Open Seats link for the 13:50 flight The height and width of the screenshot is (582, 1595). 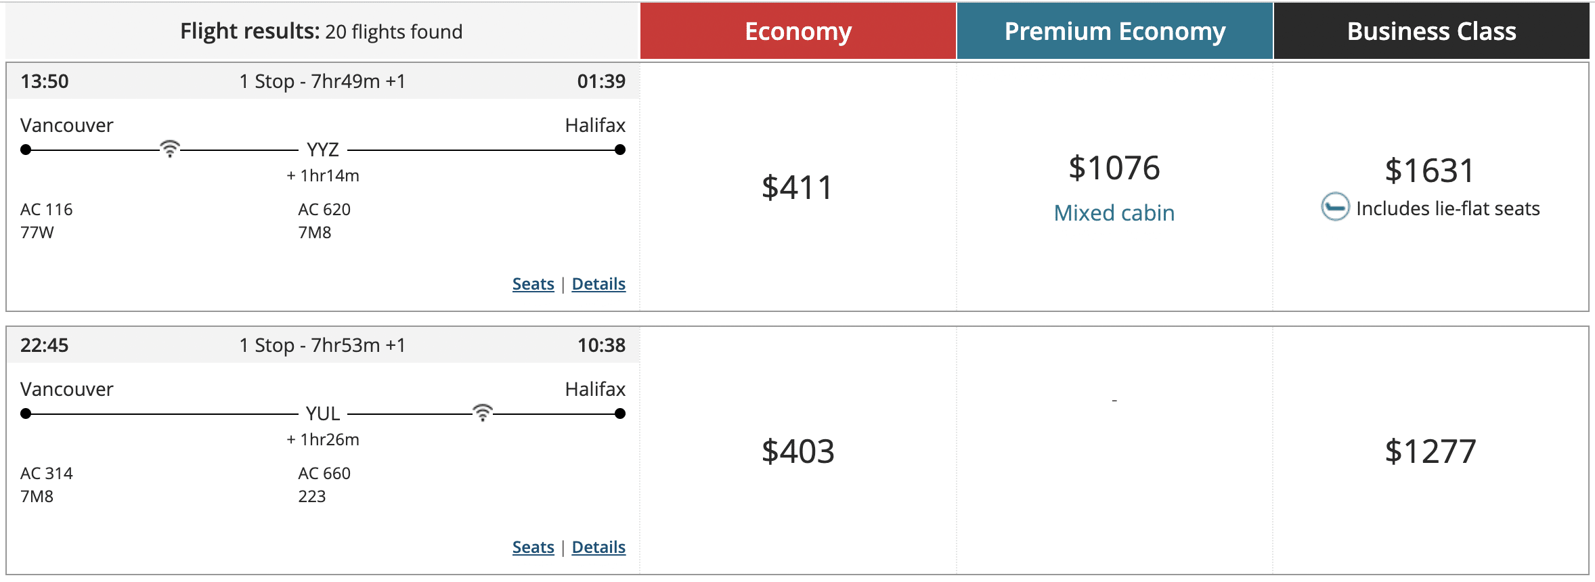coord(533,284)
